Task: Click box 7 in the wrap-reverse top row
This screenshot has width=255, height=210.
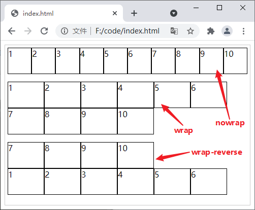Action: (x=26, y=155)
